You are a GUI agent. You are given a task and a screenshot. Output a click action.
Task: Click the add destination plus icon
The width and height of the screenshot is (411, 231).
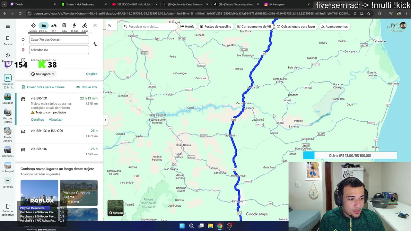click(x=23, y=60)
